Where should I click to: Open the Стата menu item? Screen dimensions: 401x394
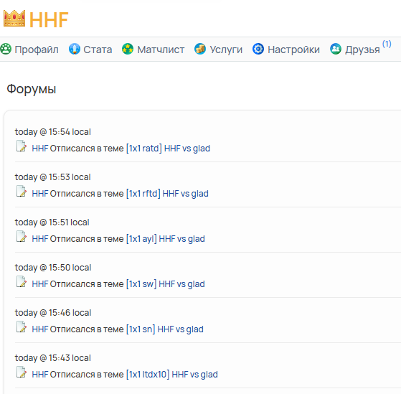coord(98,50)
